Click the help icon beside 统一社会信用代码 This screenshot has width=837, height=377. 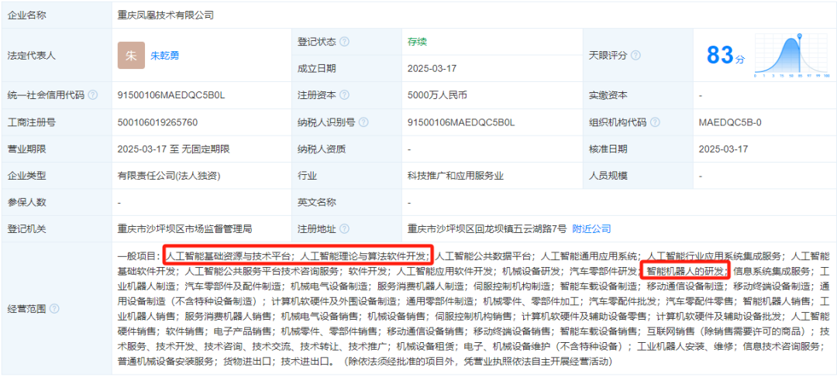point(93,95)
